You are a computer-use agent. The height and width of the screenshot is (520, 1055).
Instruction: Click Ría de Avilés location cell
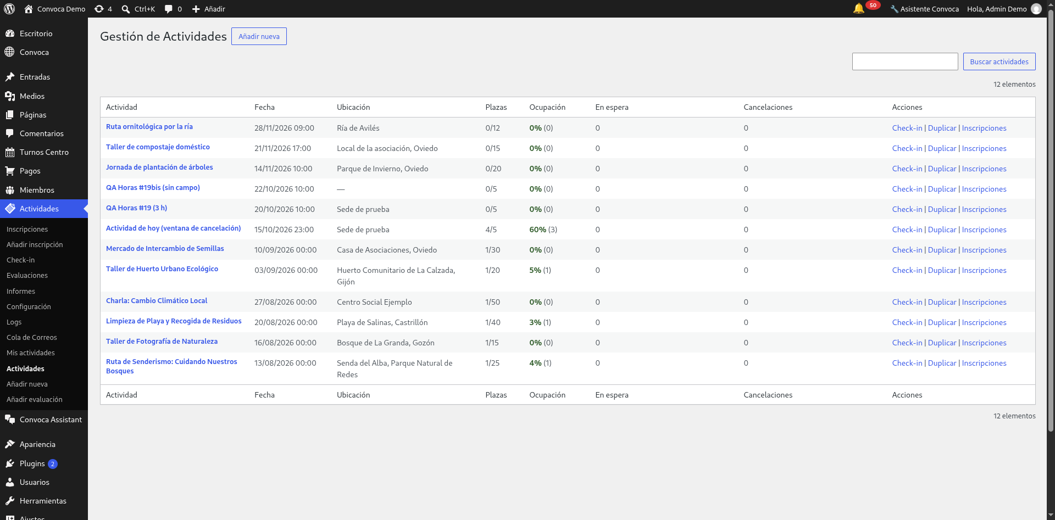[x=358, y=128]
